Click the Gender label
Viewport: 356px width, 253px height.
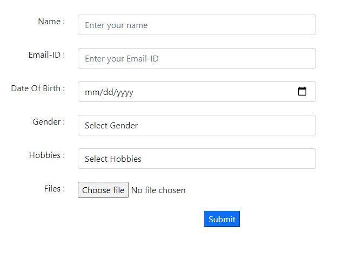click(x=49, y=122)
